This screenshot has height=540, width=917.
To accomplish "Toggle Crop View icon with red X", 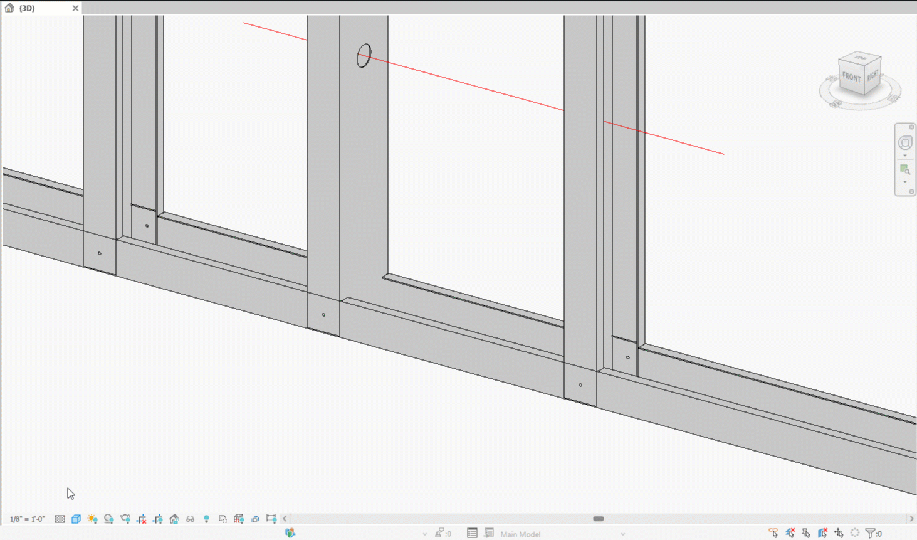I will (x=142, y=519).
